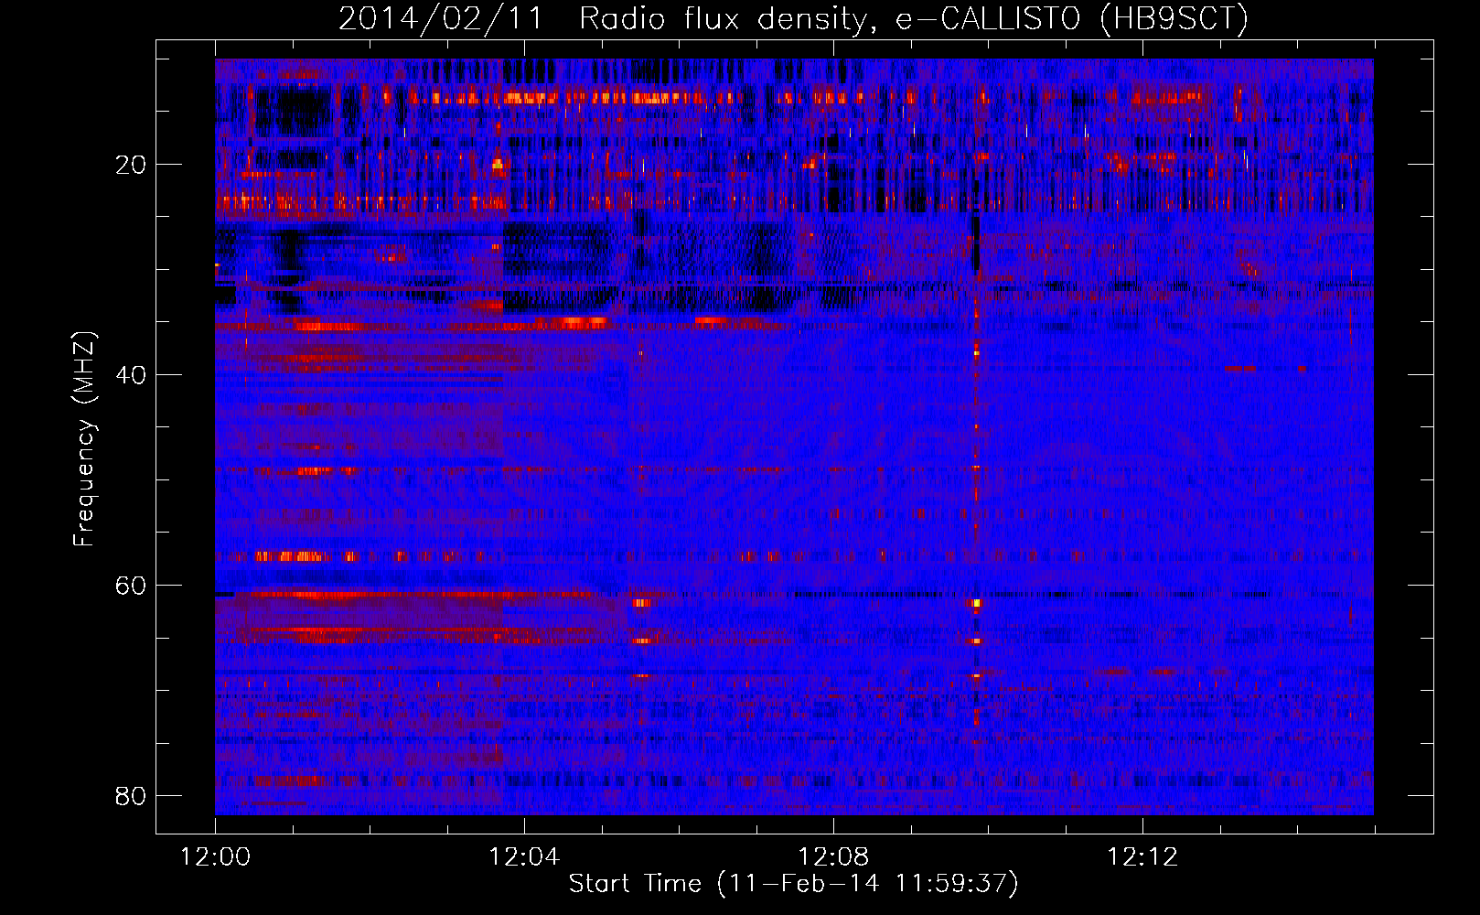Image resolution: width=1480 pixels, height=915 pixels.
Task: Click the 12:12 time tick label
Action: (x=1142, y=857)
